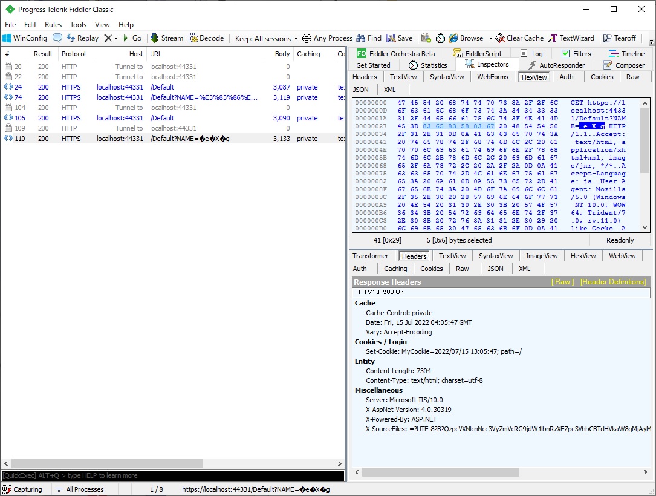Click the document icon of session 105
This screenshot has height=496, width=656.
(x=8, y=118)
